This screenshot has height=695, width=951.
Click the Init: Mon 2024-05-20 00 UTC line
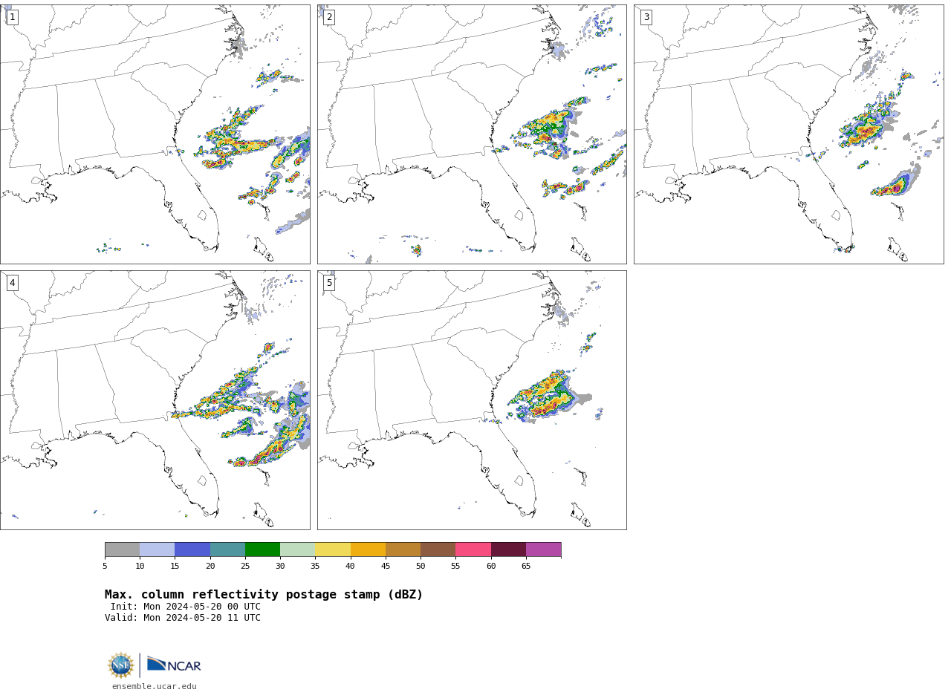point(186,607)
